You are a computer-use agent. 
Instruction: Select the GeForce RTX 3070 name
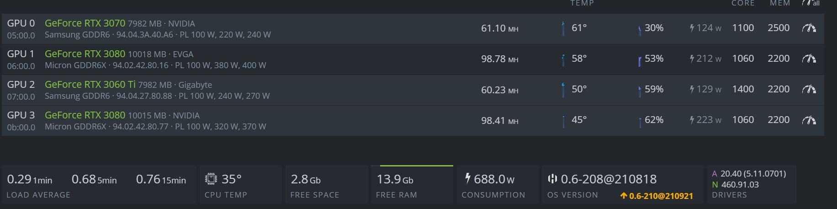click(85, 23)
